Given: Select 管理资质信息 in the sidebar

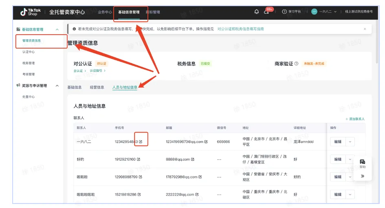Looking at the screenshot, I should point(32,40).
